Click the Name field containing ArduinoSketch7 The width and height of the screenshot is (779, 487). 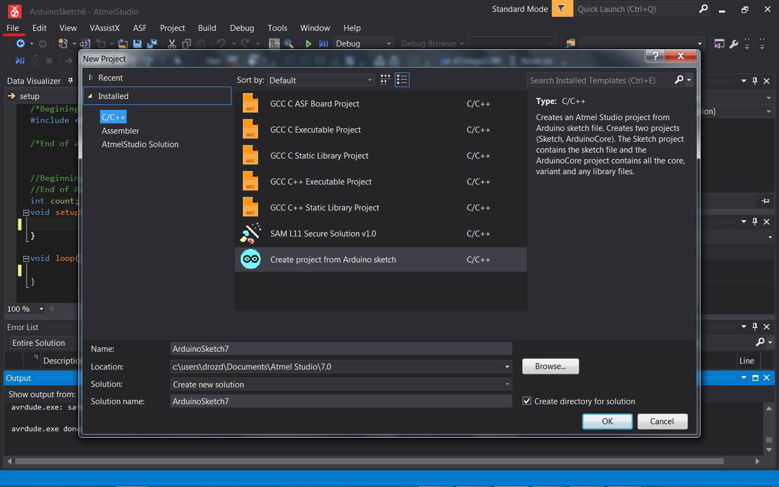[341, 348]
